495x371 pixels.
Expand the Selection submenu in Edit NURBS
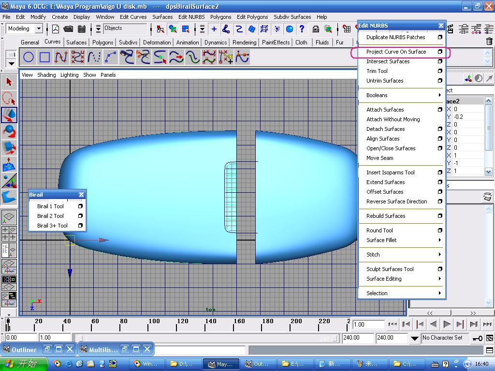coord(401,293)
